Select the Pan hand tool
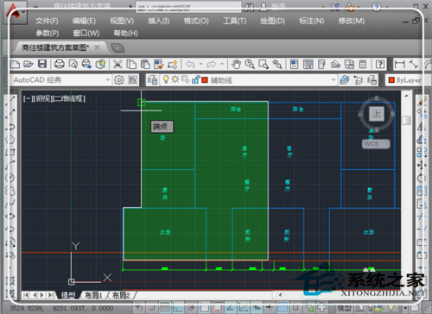This screenshot has height=314, width=432. (236, 64)
